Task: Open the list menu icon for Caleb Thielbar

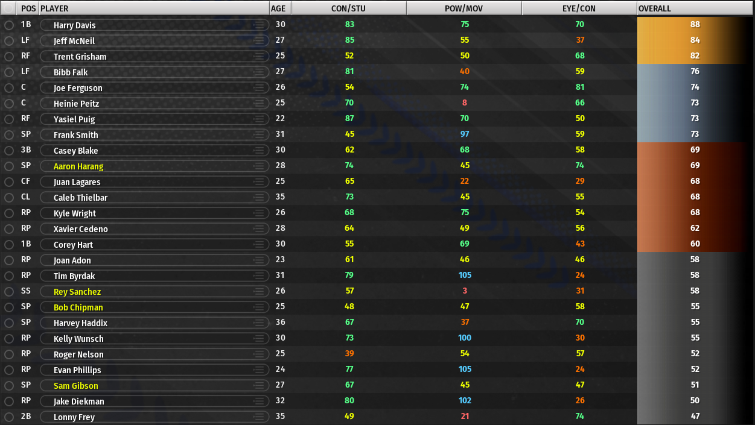Action: (260, 197)
